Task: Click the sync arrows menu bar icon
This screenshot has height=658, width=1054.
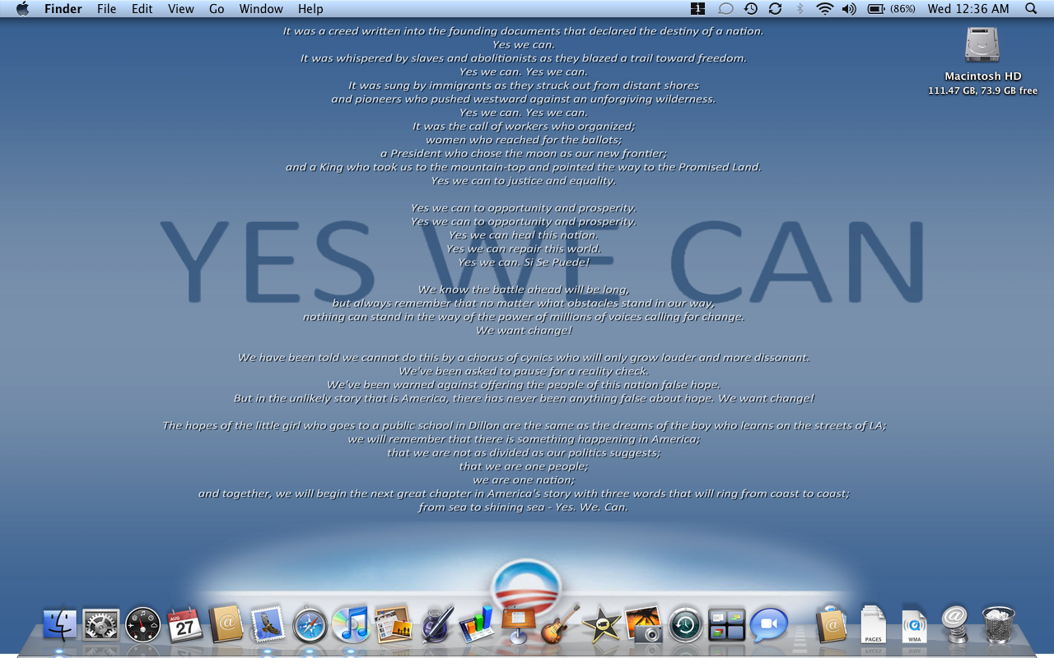Action: pos(775,9)
